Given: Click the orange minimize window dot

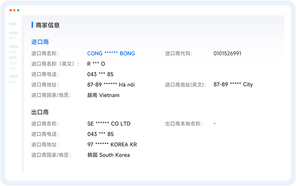Looking at the screenshot, I should (14, 10).
